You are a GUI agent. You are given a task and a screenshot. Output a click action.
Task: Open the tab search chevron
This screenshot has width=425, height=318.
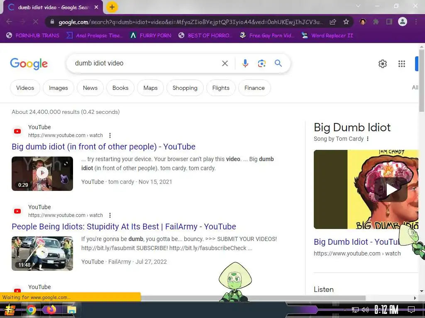pos(358,6)
